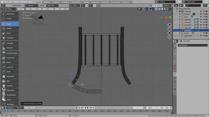Toggle X-Ray display in viewport header
Image resolution: width=209 pixels, height=117 pixels.
[x=156, y=9]
